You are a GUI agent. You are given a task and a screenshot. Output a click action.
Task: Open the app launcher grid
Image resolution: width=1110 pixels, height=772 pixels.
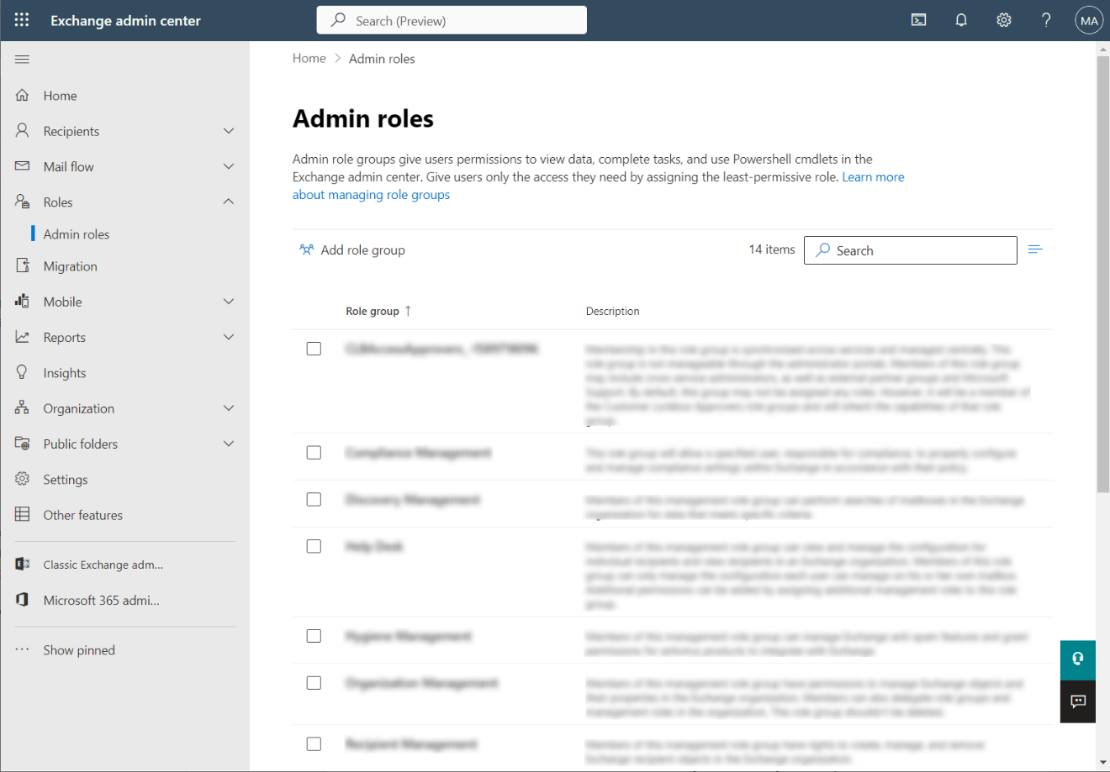click(x=21, y=20)
